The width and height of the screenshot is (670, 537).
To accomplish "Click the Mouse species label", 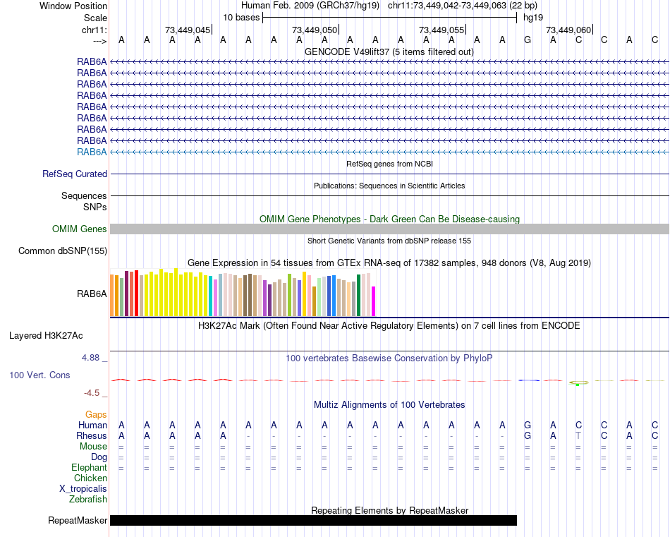I will coord(93,447).
